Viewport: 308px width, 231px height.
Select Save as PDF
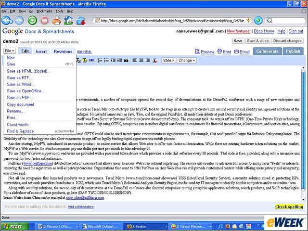(x=39, y=97)
